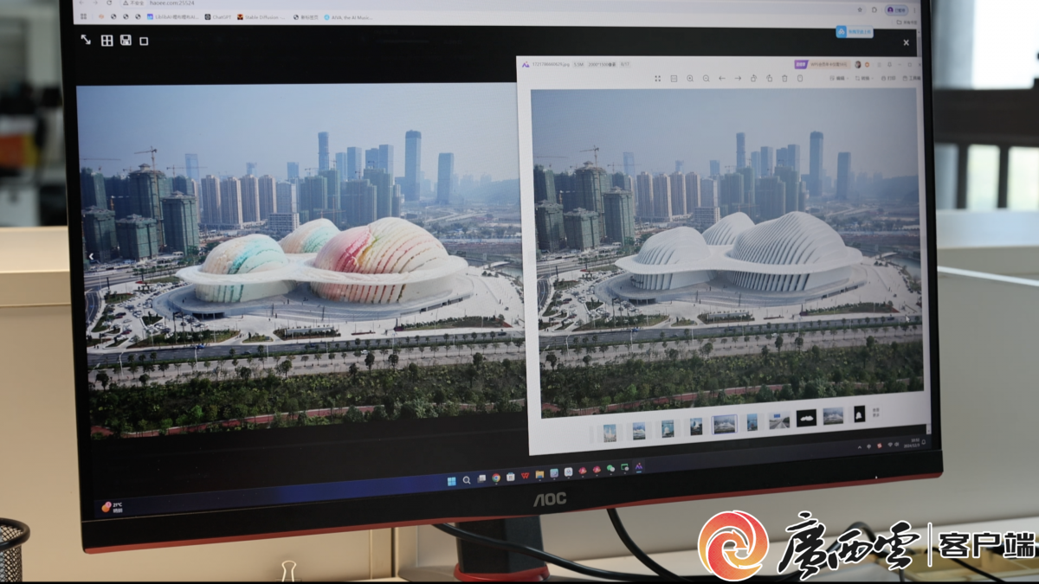The width and height of the screenshot is (1039, 584).
Task: Rotate image with the first rotate icon
Action: 753,78
